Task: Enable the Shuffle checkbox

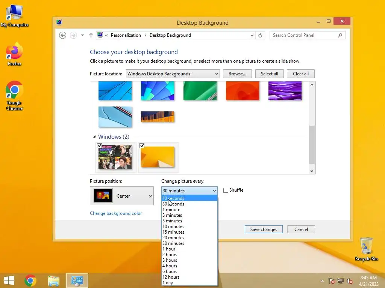Action: 226,190
